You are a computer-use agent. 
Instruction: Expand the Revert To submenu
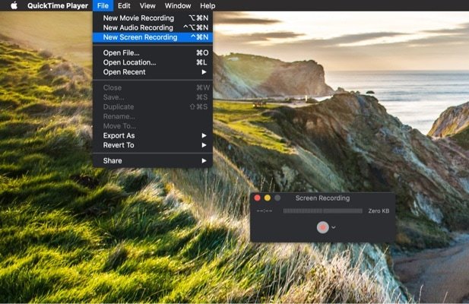pyautogui.click(x=153, y=145)
